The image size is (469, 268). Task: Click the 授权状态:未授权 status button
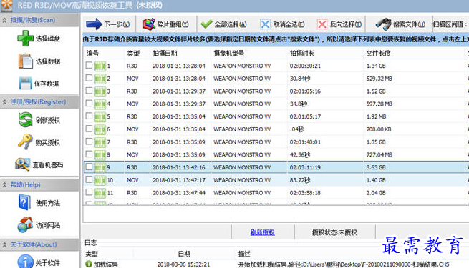334,232
